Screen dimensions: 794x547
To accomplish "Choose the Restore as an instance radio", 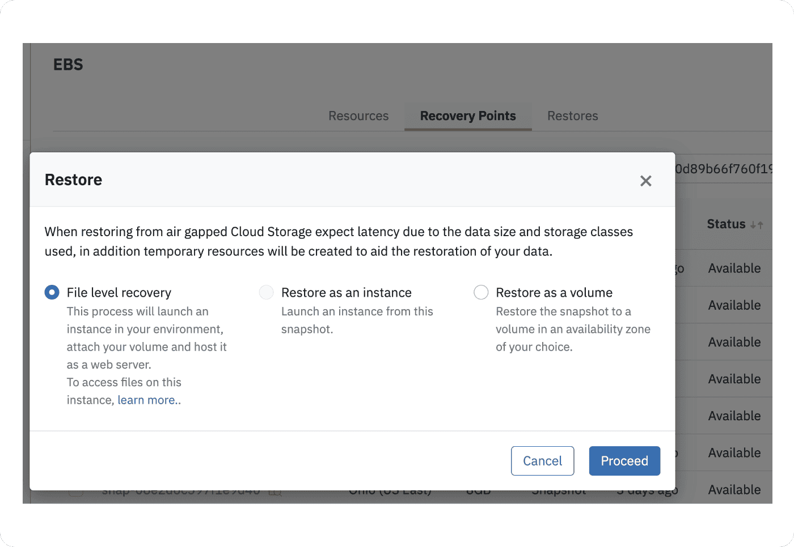I will coord(267,292).
